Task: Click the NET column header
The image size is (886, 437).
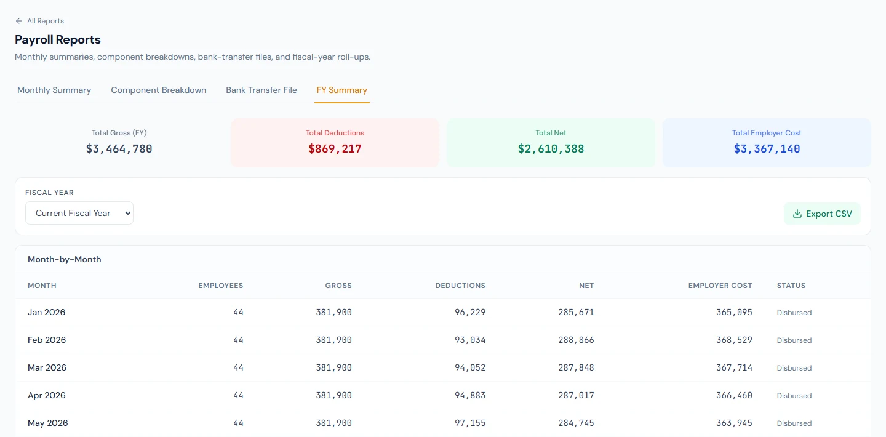Action: (586, 286)
